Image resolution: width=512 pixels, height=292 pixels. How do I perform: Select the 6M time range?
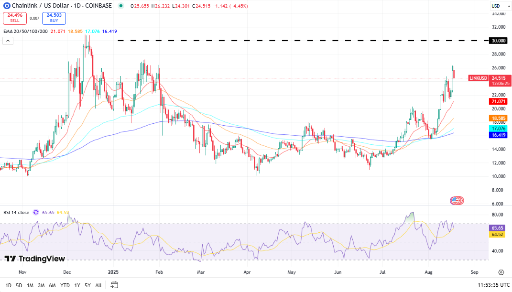52,285
